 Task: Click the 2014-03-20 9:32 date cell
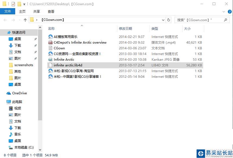[x=132, y=43]
